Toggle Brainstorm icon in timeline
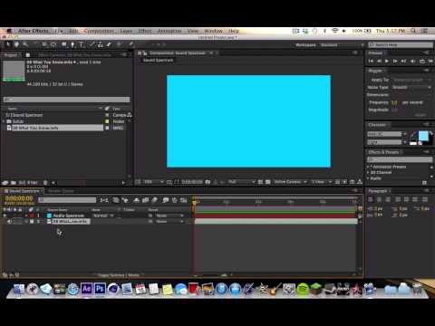The width and height of the screenshot is (435, 326). click(166, 200)
